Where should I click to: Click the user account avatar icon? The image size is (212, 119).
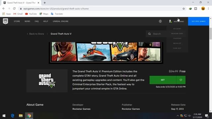pos(170,21)
